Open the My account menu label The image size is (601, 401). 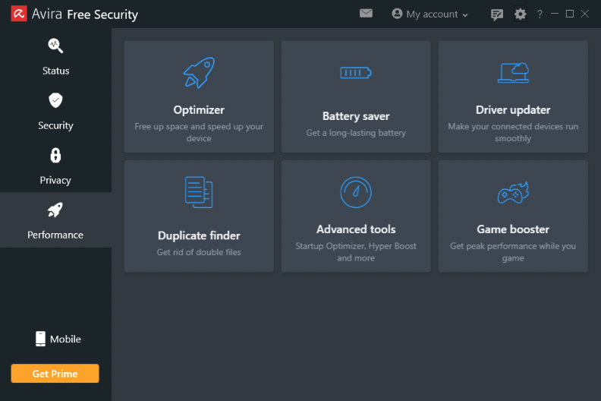pos(432,14)
